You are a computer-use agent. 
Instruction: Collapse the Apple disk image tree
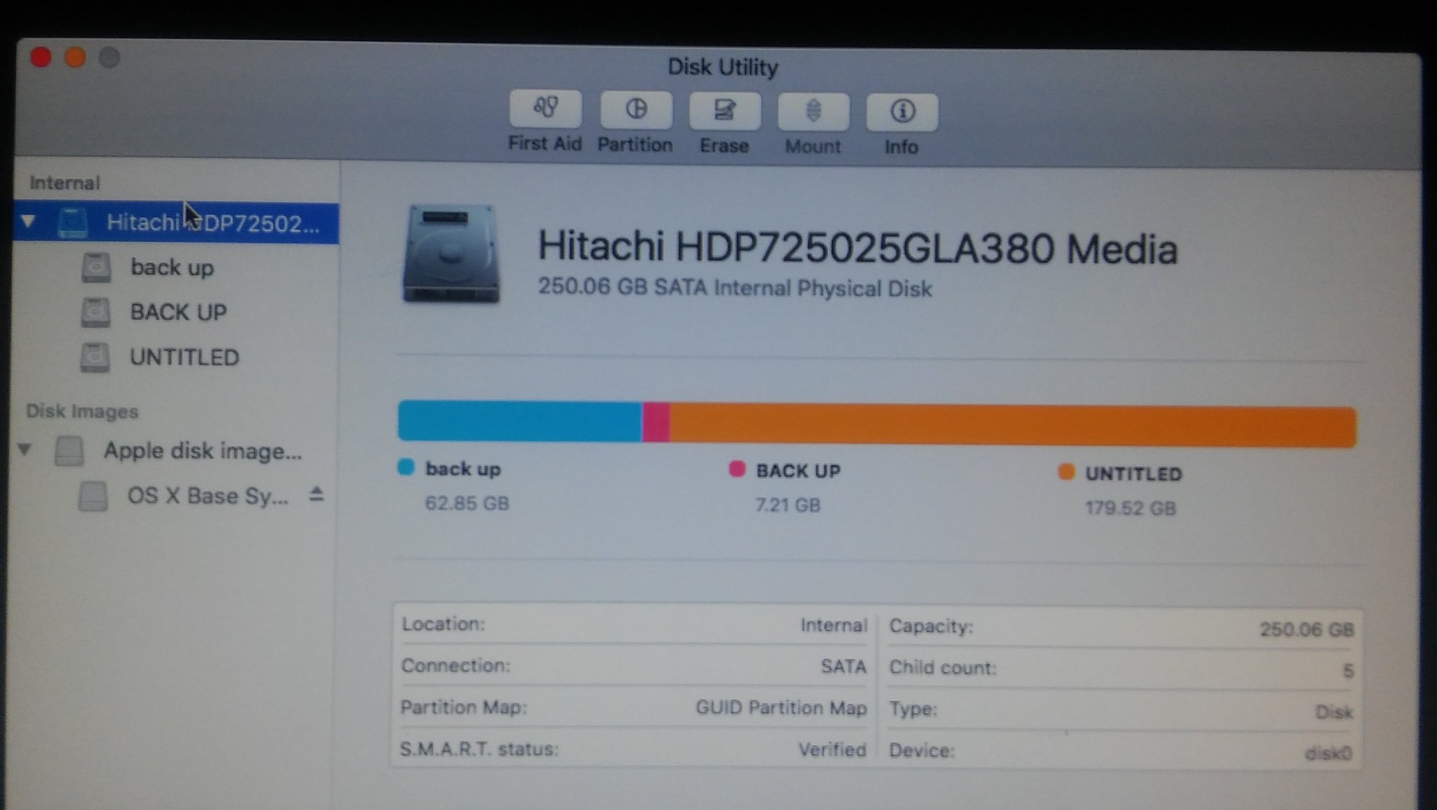[x=24, y=450]
